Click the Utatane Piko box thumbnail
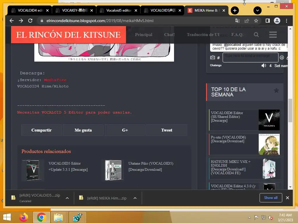Viewport: 298px width, 223px height. click(113, 170)
